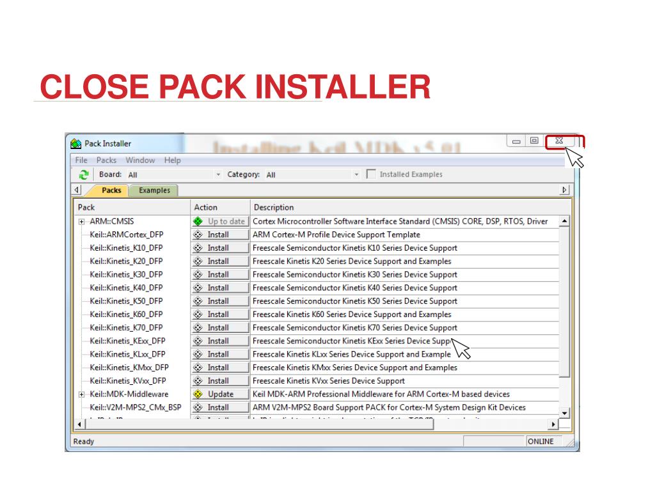
Task: Maximize the Pack Installer window
Action: pos(534,141)
